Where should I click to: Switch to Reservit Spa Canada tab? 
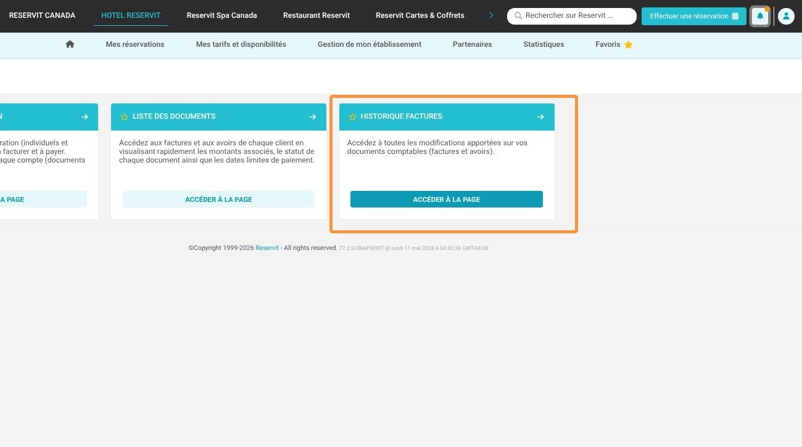point(222,15)
